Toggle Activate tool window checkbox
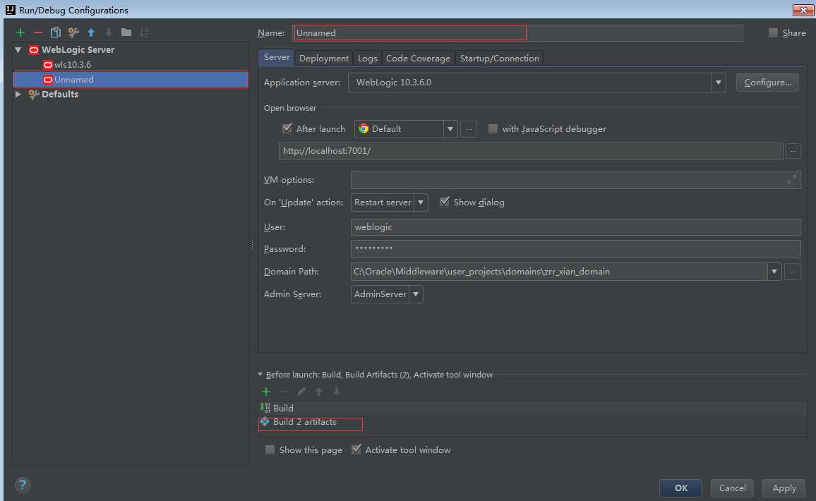Screen dimensions: 816x501 coord(356,449)
